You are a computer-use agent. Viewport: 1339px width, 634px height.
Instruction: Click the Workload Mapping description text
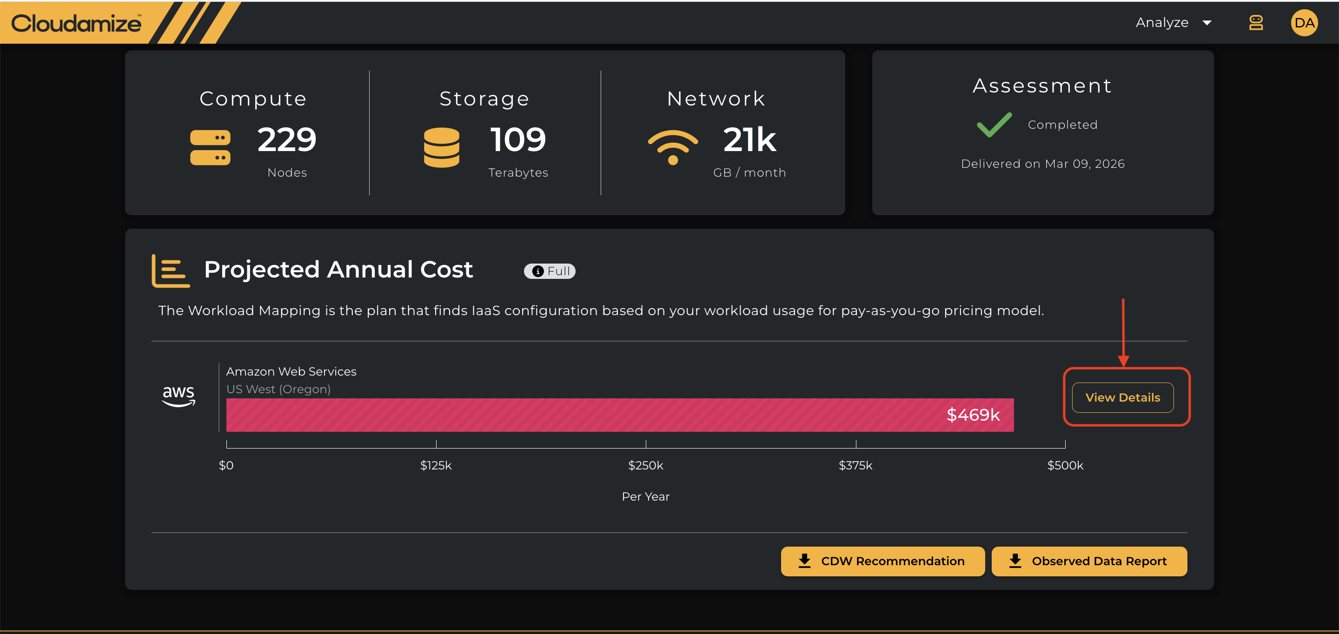pos(601,311)
